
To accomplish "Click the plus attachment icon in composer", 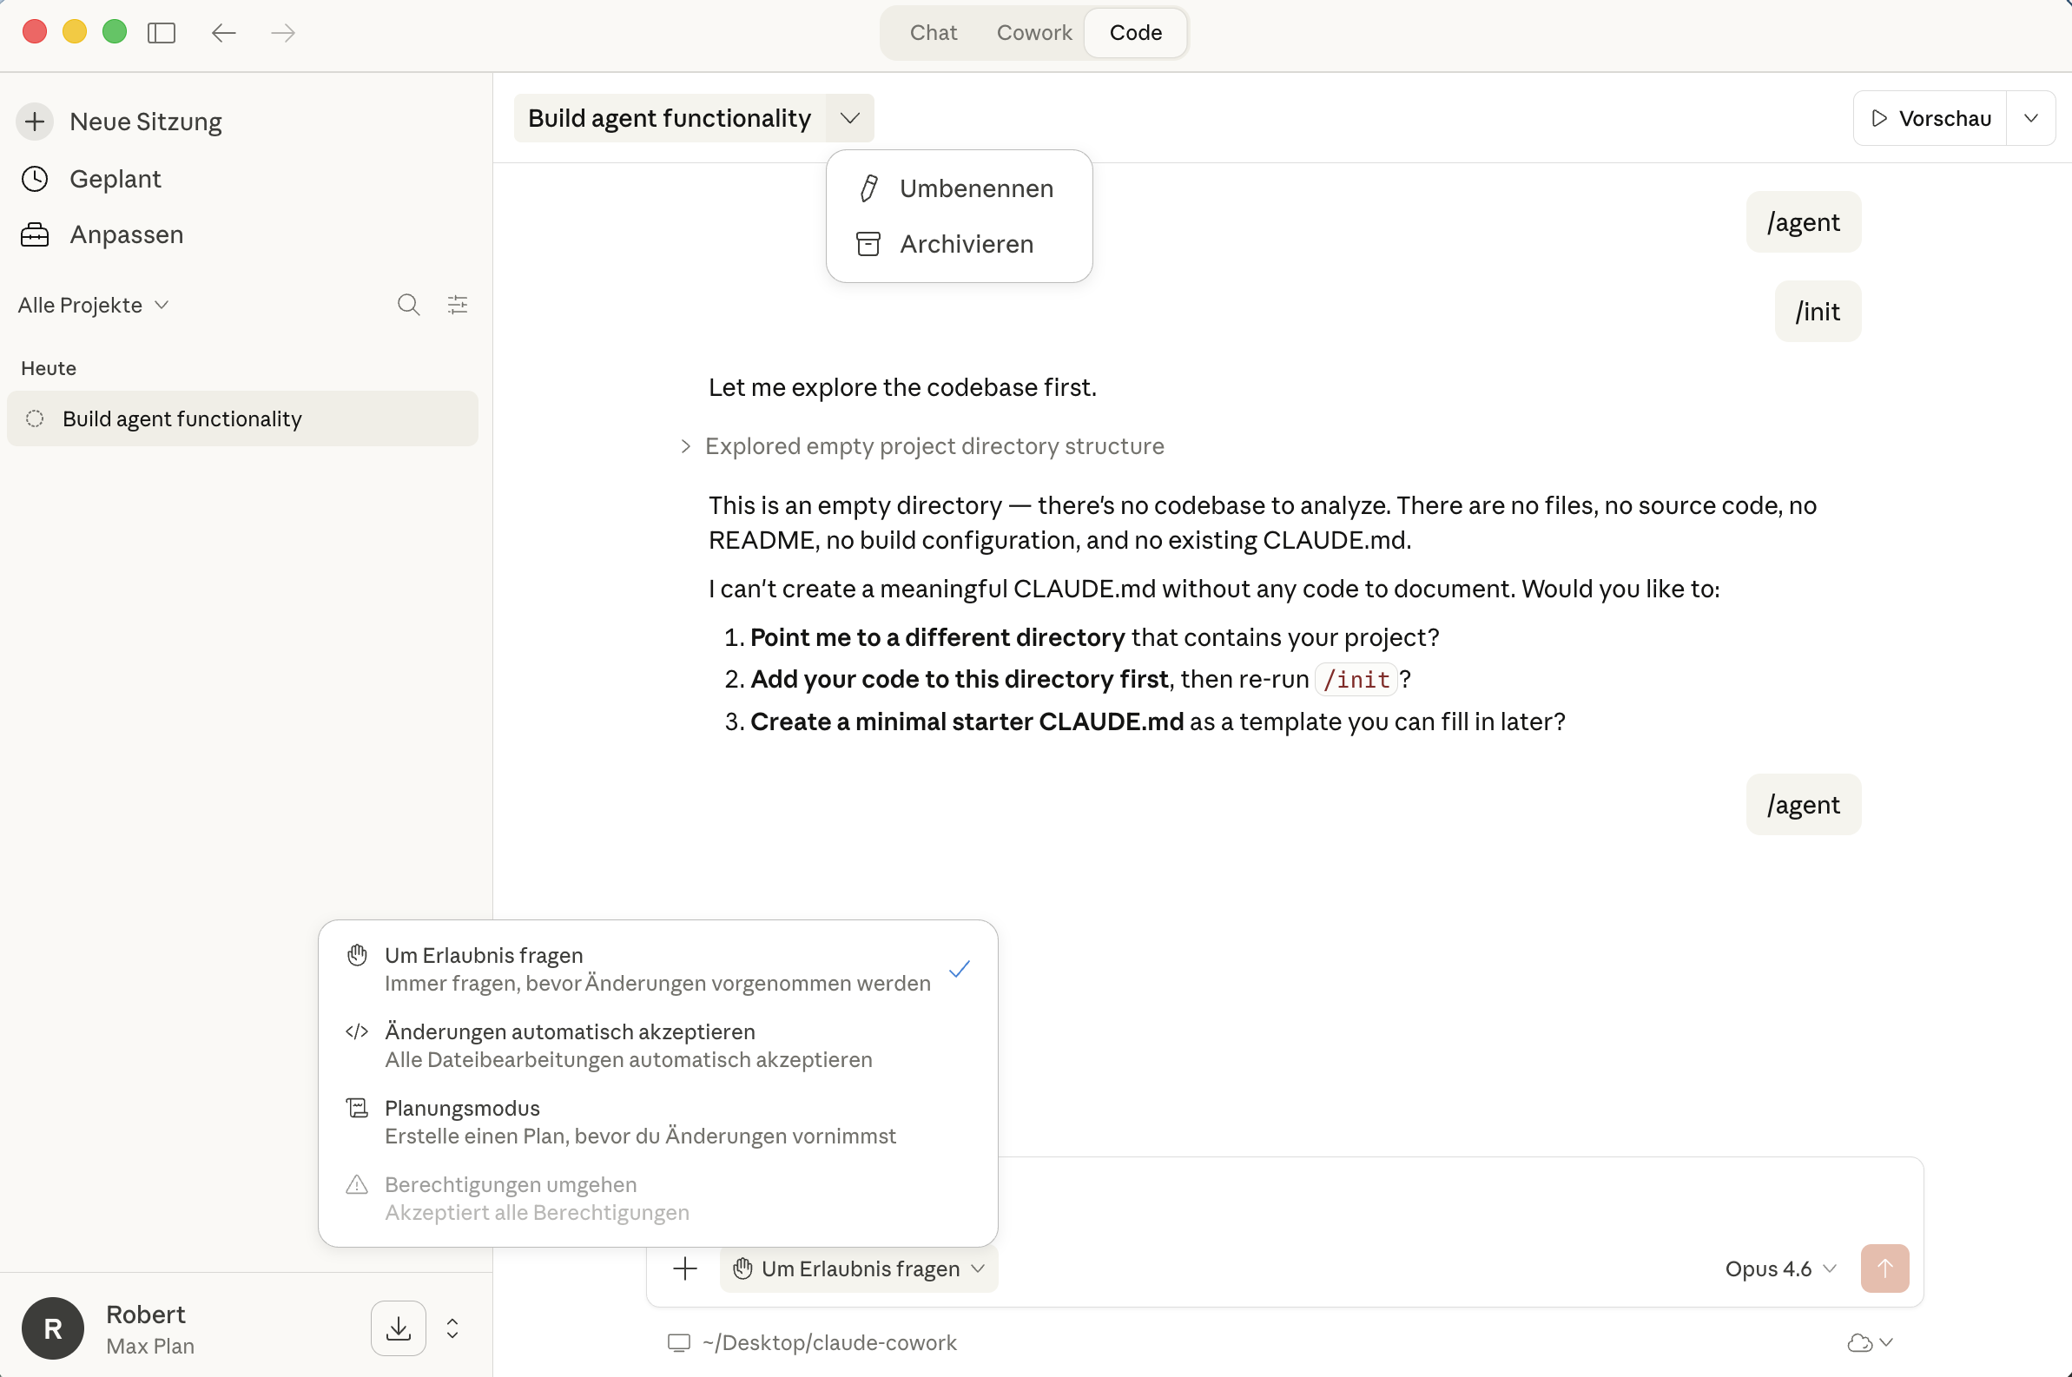I will point(685,1268).
